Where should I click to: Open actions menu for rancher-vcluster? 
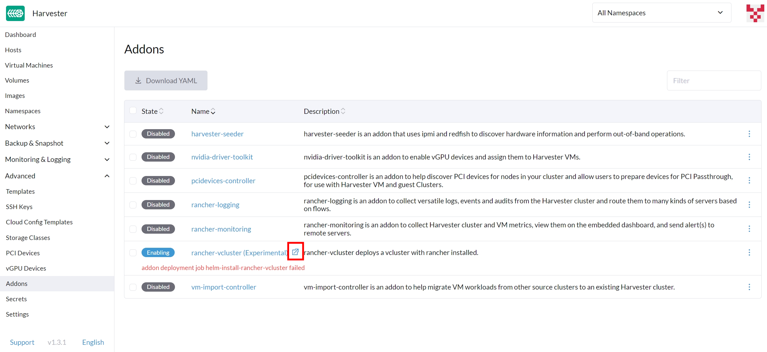[749, 253]
